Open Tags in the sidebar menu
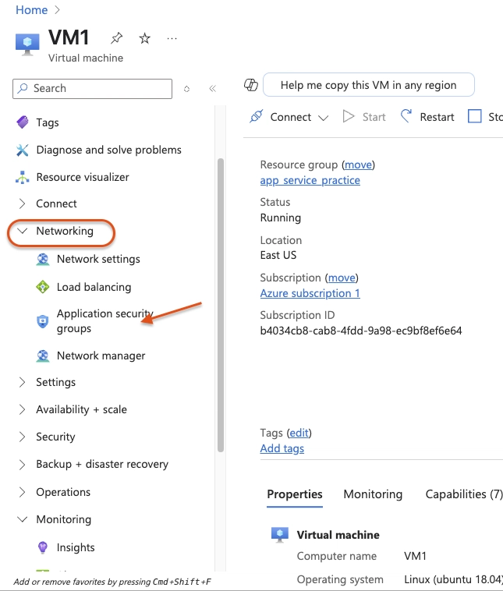503x591 pixels. (48, 122)
